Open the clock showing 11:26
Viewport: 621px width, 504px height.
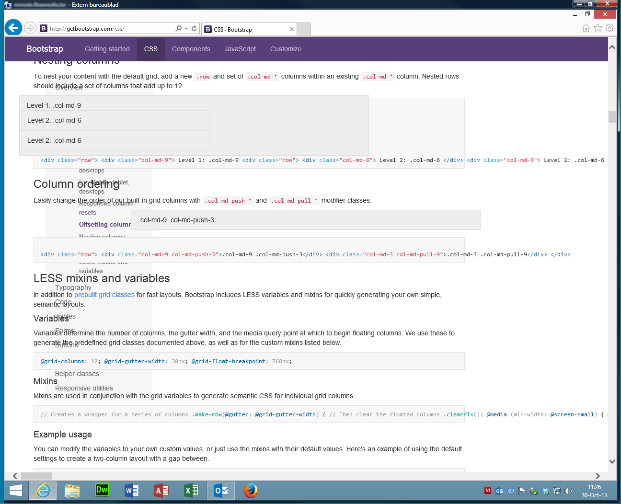point(594,491)
